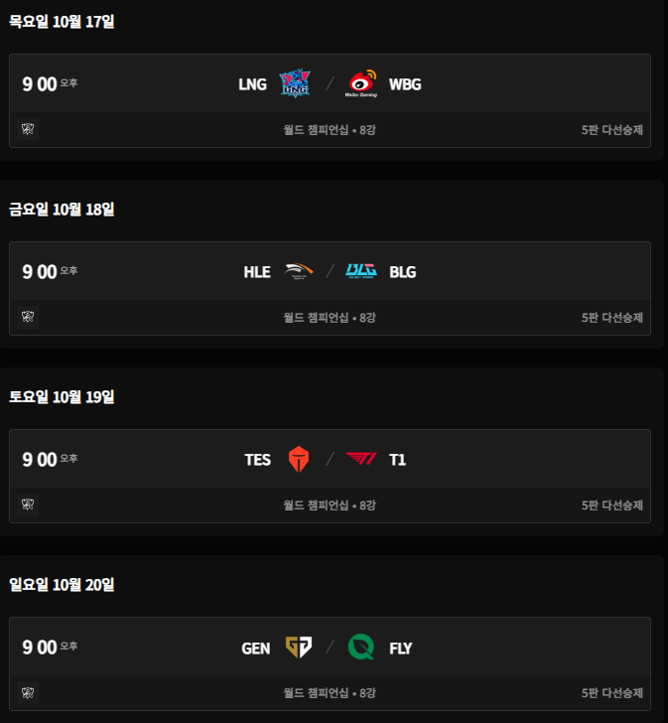Click the T1 team name text

[x=397, y=460]
